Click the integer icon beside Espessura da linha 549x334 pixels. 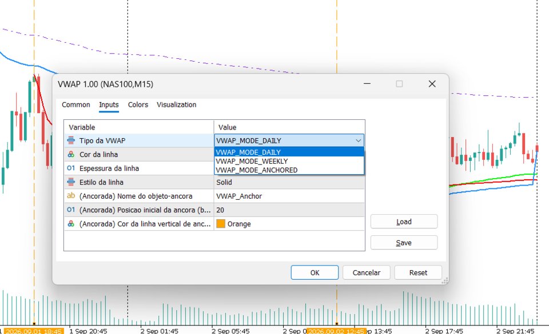[x=71, y=168]
